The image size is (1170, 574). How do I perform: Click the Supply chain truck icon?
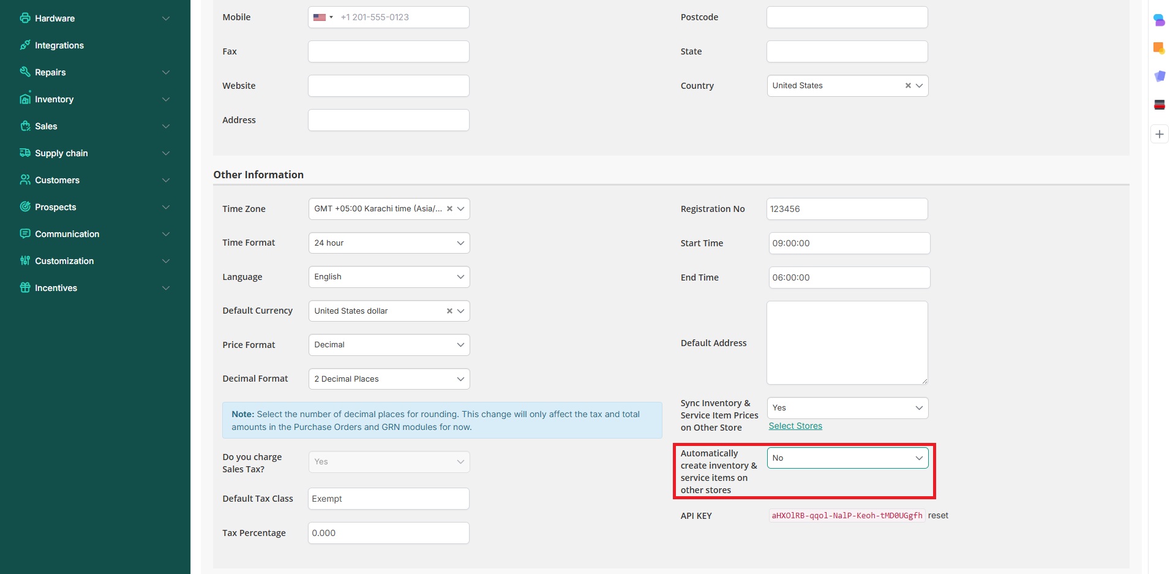[x=25, y=153]
